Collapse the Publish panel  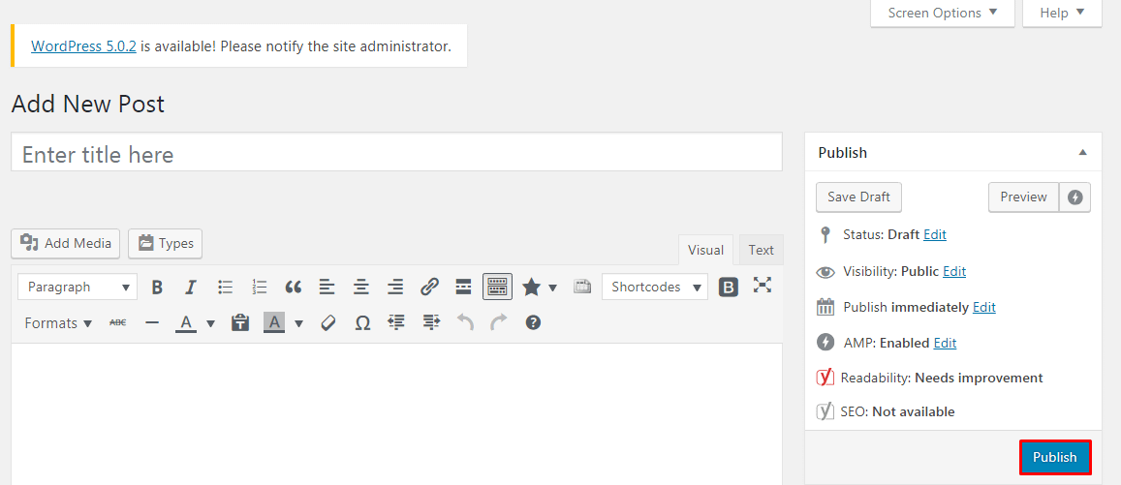1082,152
